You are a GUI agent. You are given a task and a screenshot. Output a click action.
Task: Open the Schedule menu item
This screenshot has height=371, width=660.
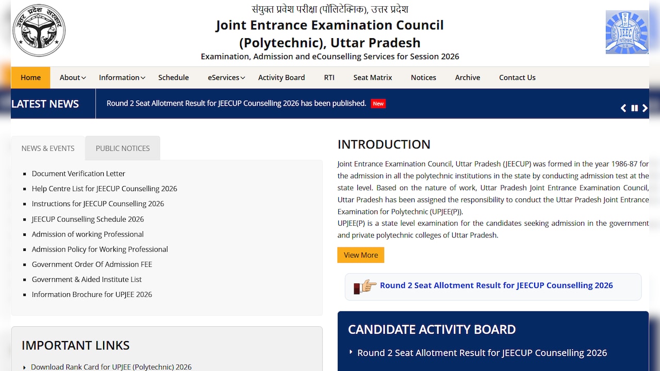(x=173, y=77)
